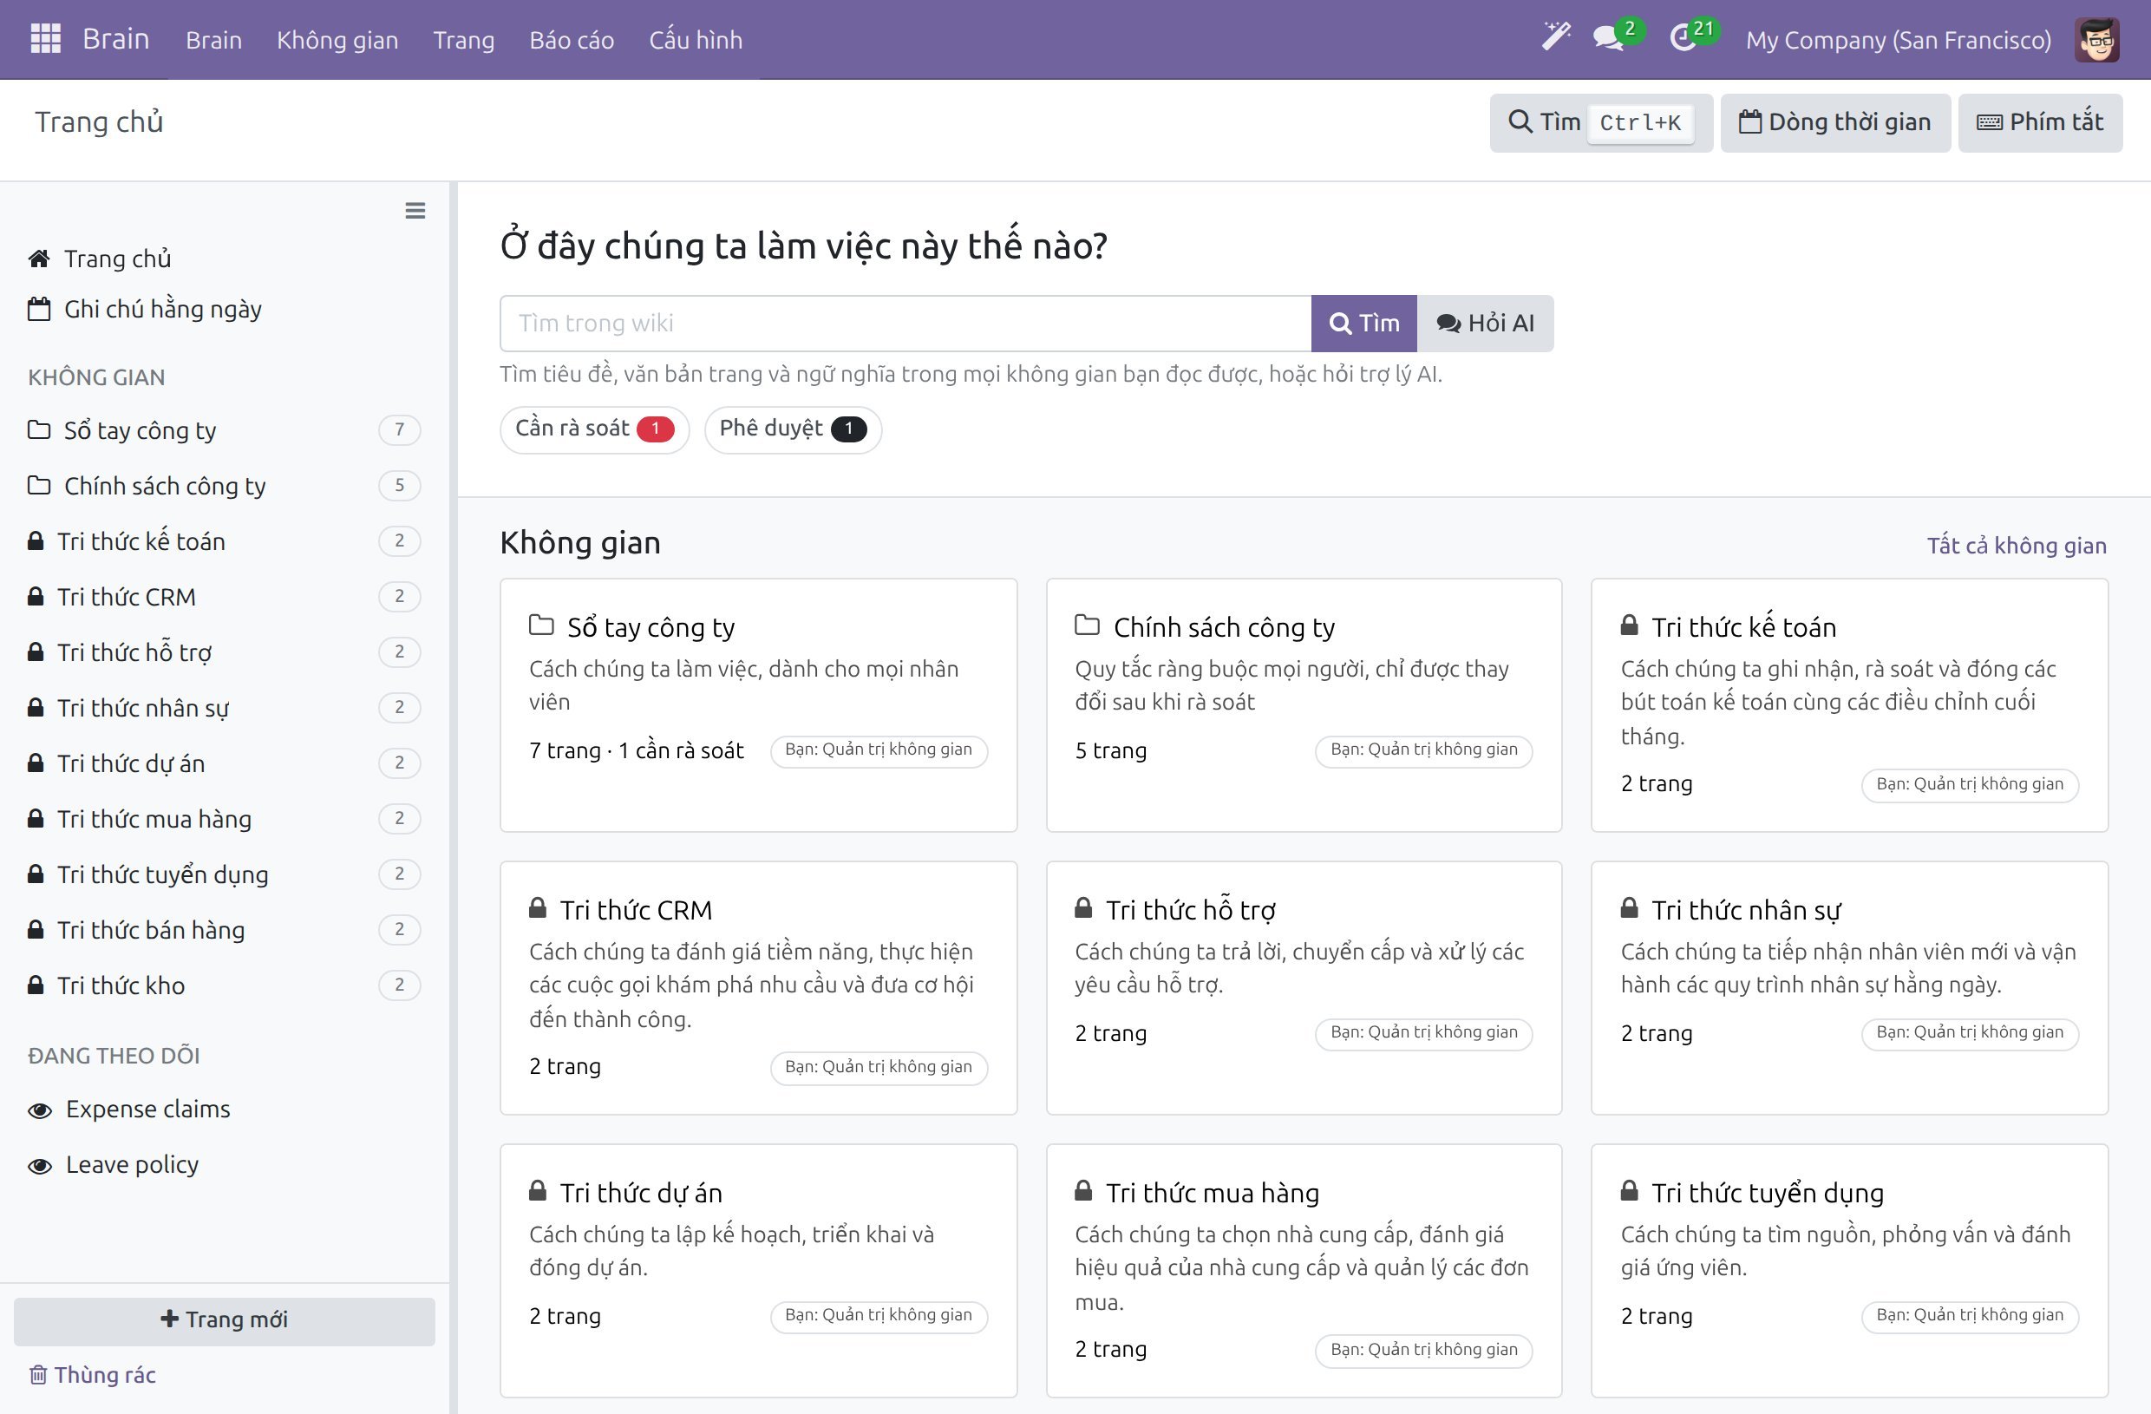Click the home icon beside Trang chủ
The height and width of the screenshot is (1414, 2151).
click(39, 259)
